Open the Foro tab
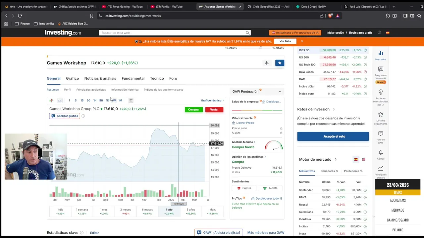Viewport: 424px width, 238px height. (x=173, y=78)
